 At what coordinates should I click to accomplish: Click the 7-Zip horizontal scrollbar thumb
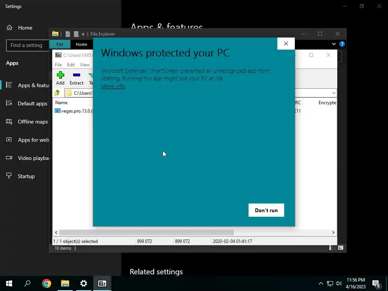tap(147, 232)
